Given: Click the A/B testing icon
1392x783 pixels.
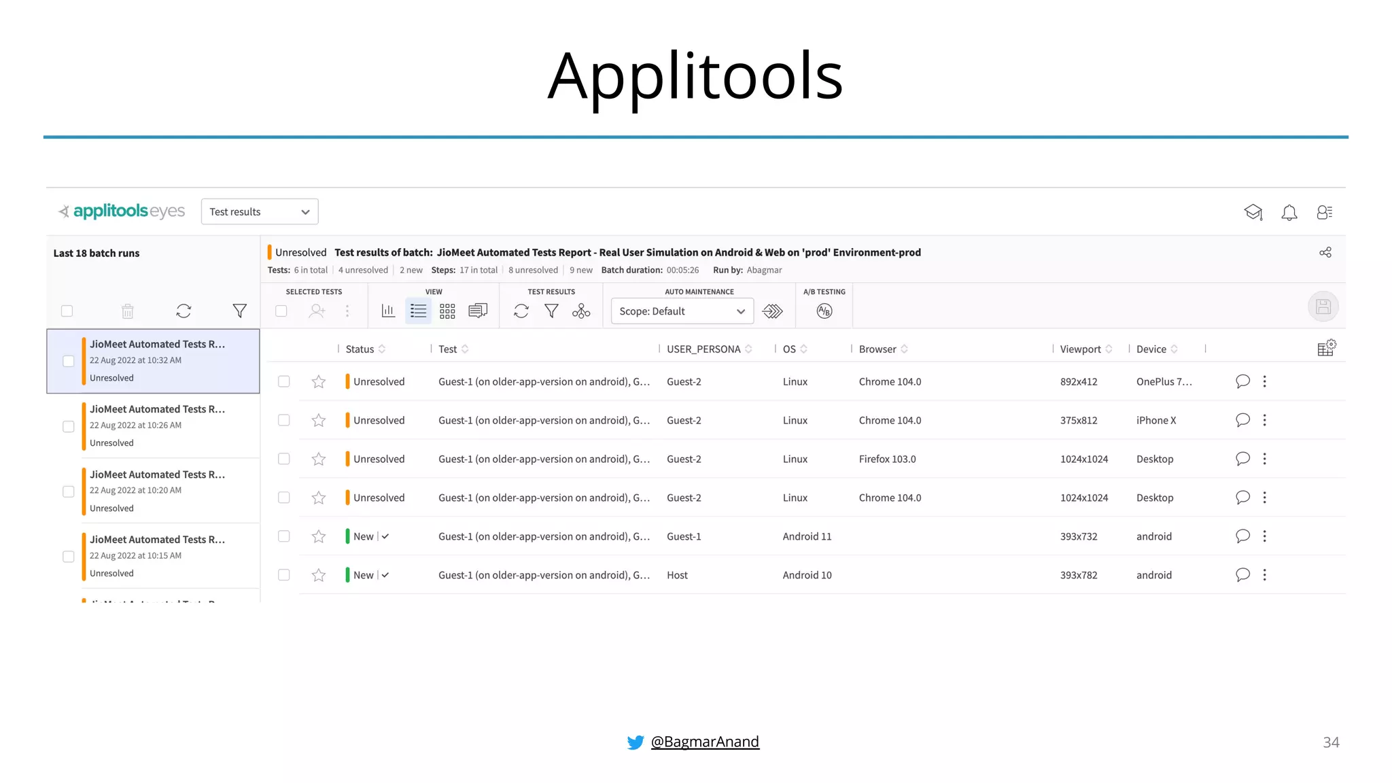Looking at the screenshot, I should coord(824,311).
